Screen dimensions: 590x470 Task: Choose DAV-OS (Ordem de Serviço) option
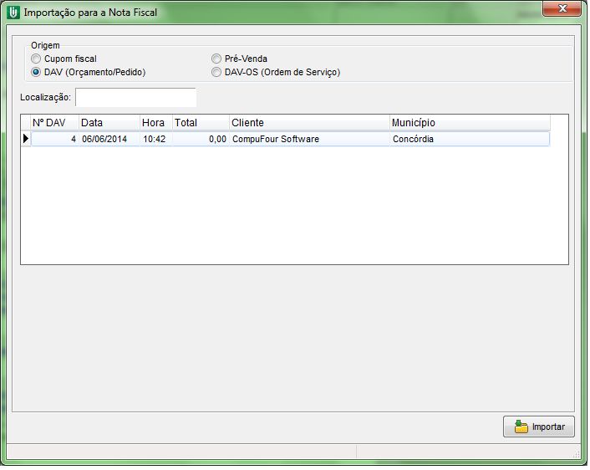point(216,72)
